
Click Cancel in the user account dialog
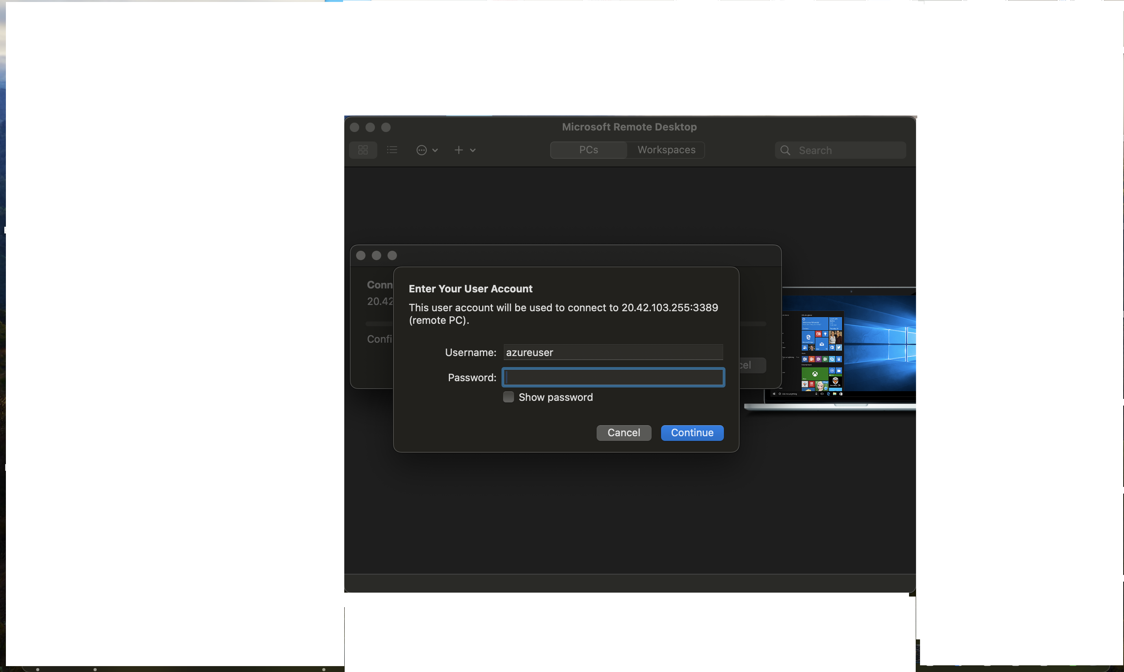(x=623, y=432)
